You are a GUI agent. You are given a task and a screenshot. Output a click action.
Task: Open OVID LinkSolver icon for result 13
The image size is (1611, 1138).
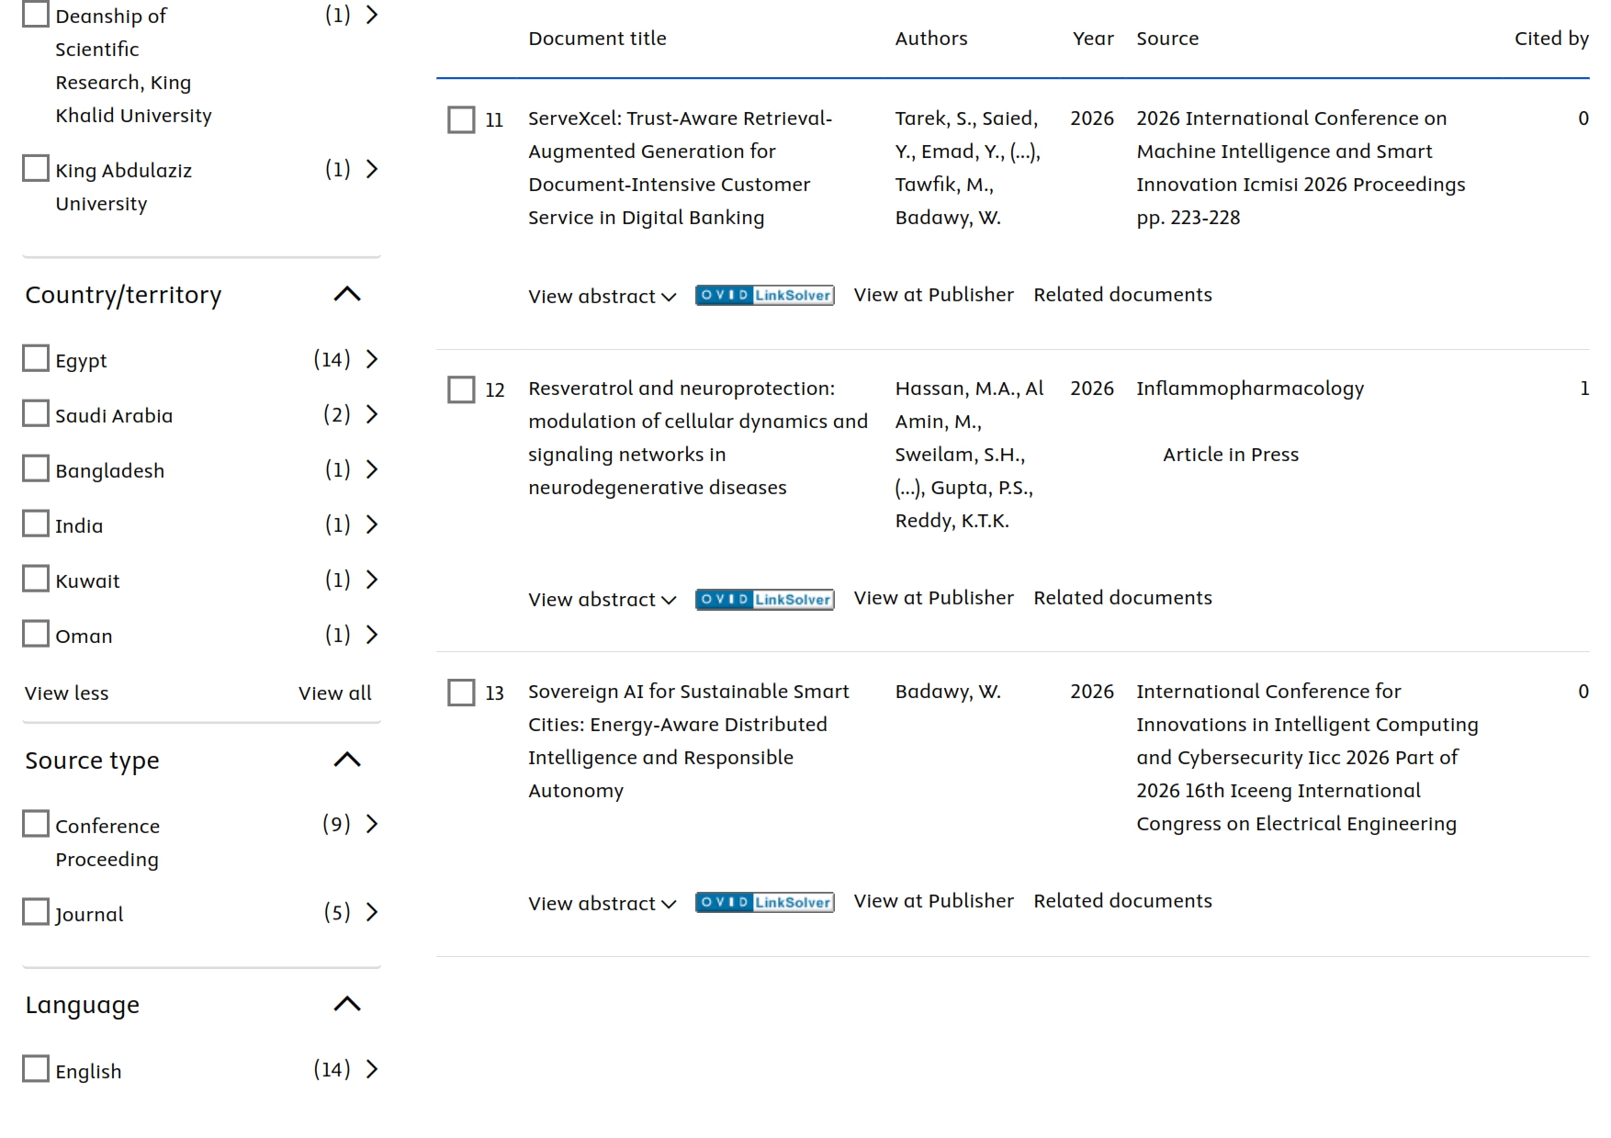pyautogui.click(x=764, y=902)
